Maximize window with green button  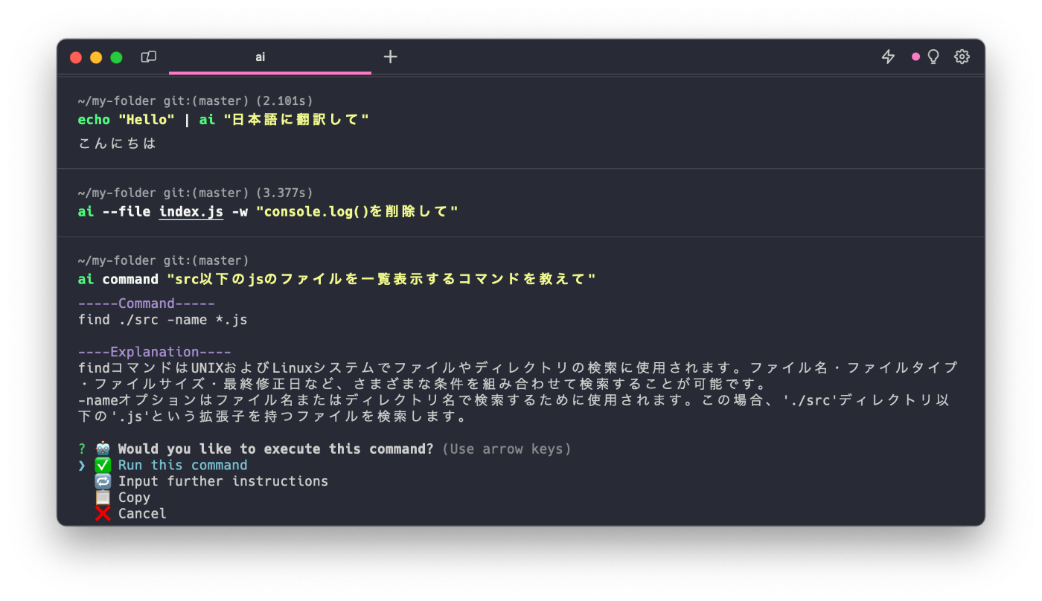click(116, 57)
